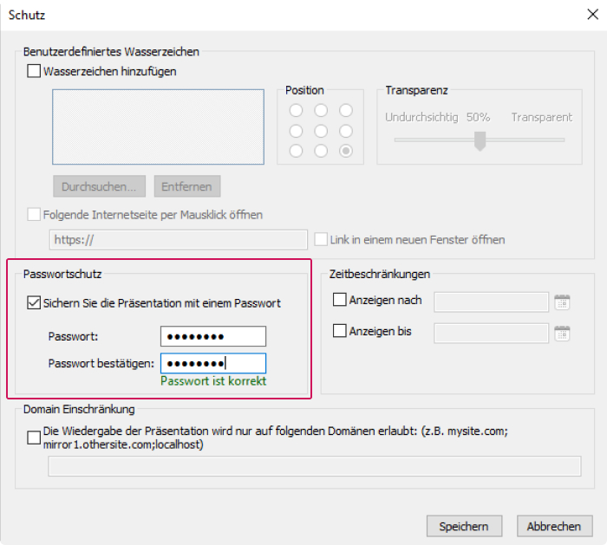Click the allowed domains text field
Image resolution: width=607 pixels, height=545 pixels.
(314, 466)
